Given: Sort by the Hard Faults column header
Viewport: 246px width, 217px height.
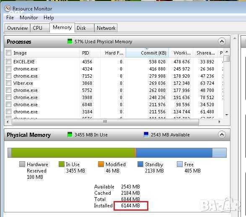Looking at the screenshot, I should (x=114, y=53).
